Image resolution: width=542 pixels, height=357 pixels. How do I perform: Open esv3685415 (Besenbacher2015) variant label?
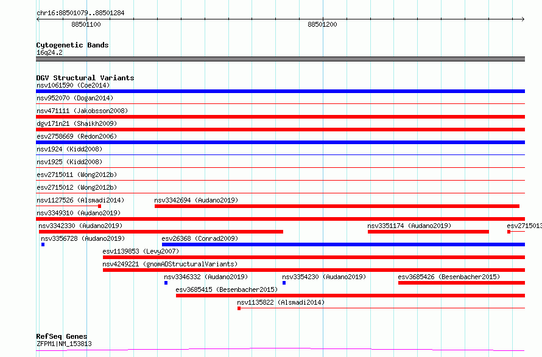227,289
